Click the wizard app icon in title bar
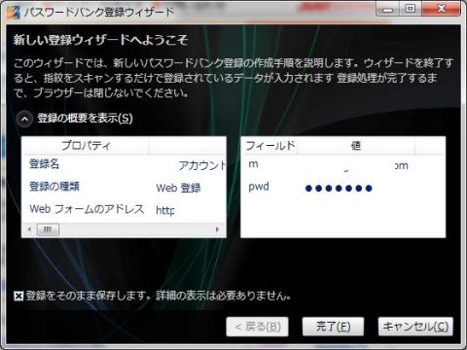This screenshot has width=467, height=350. (13, 13)
